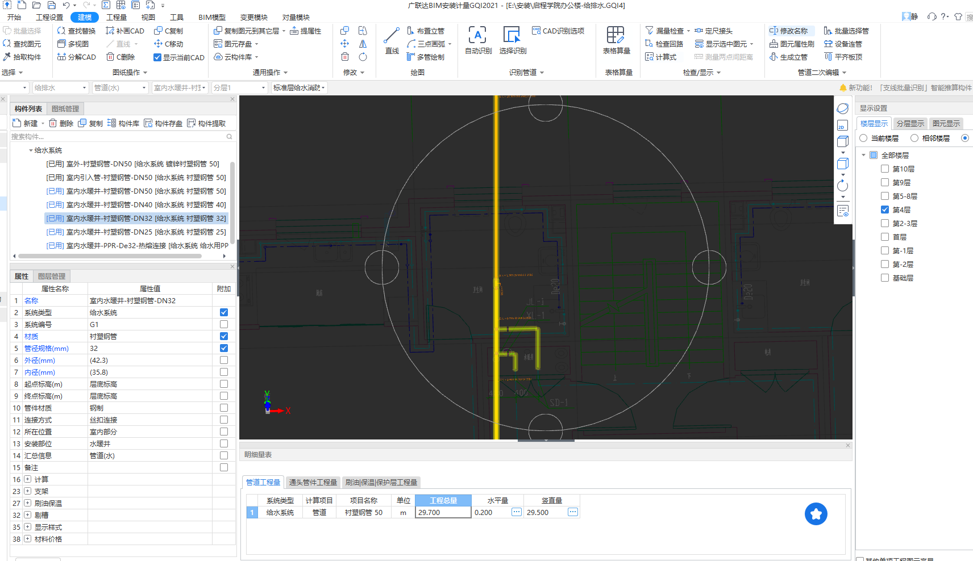Open the 分层1 dropdown
This screenshot has height=561, width=973.
pos(239,87)
